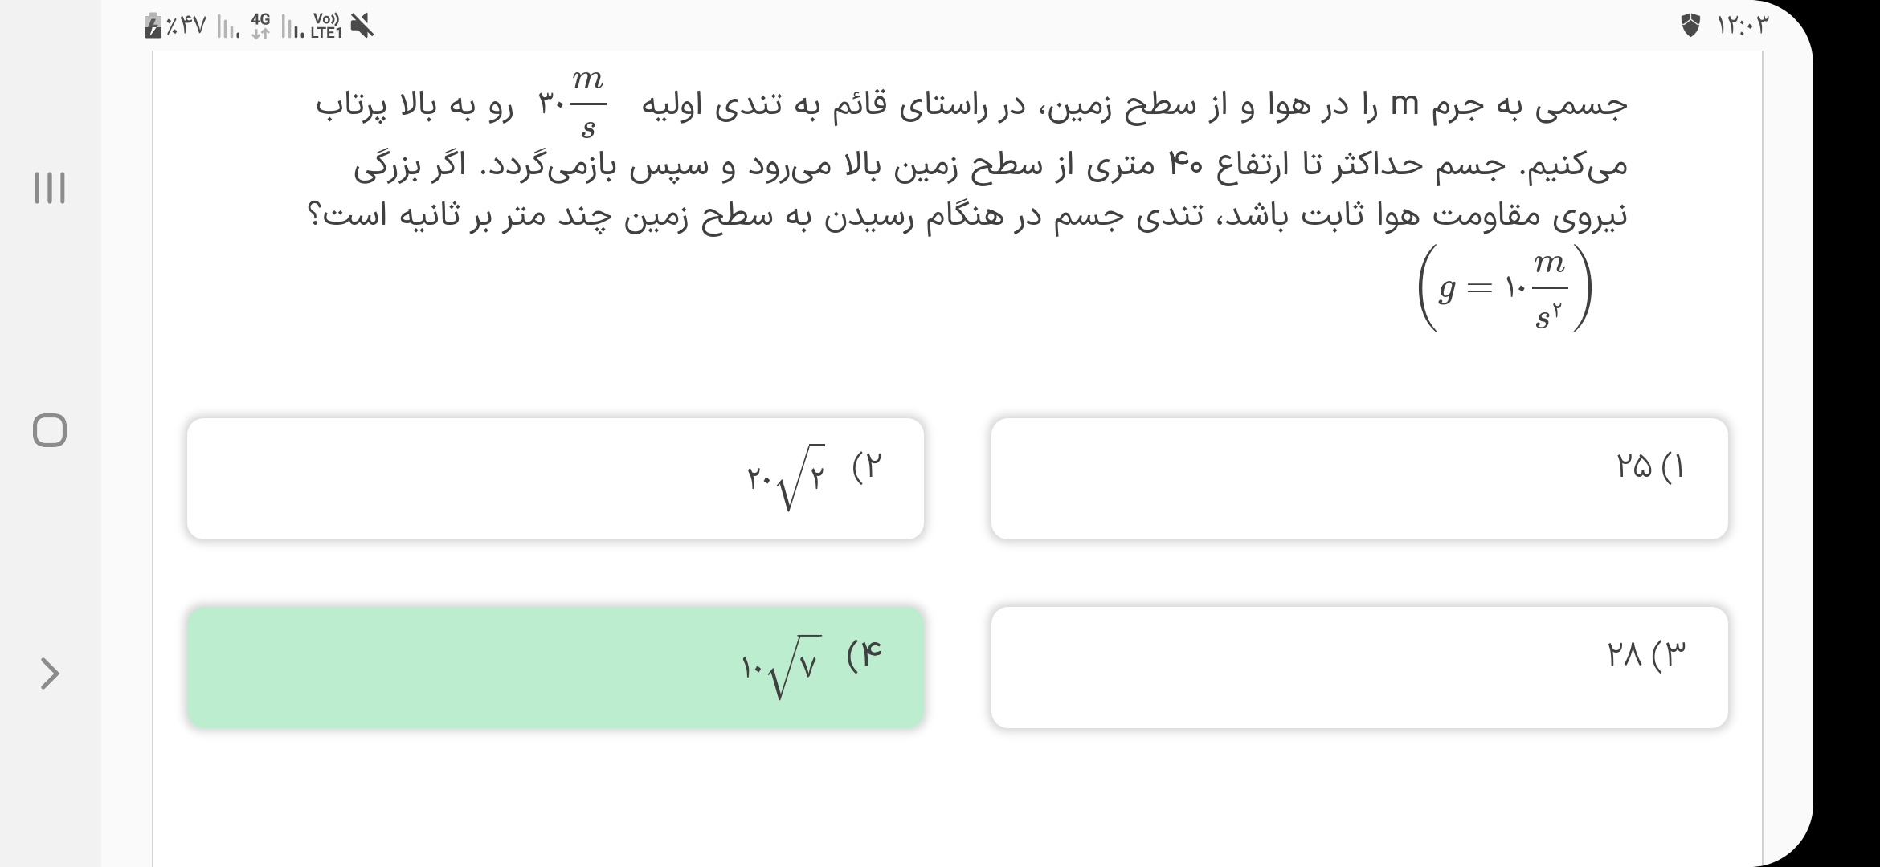Screen dimensions: 1880x867
Task: Click the ۳۰ m/s initial speed fraction
Action: coord(572,104)
